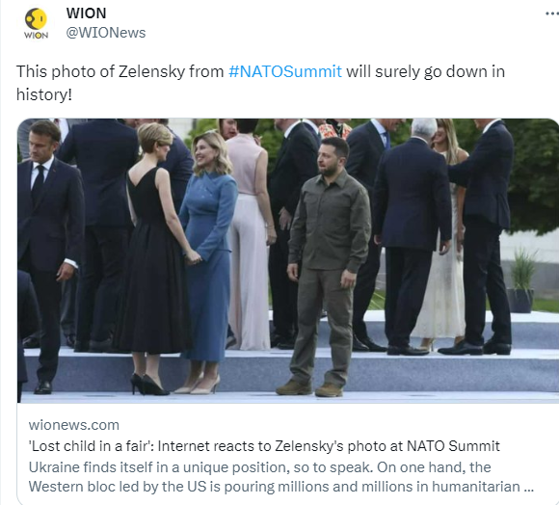Click the woman in black dress in photo
Viewport: 559px width, 505px height.
click(x=155, y=260)
